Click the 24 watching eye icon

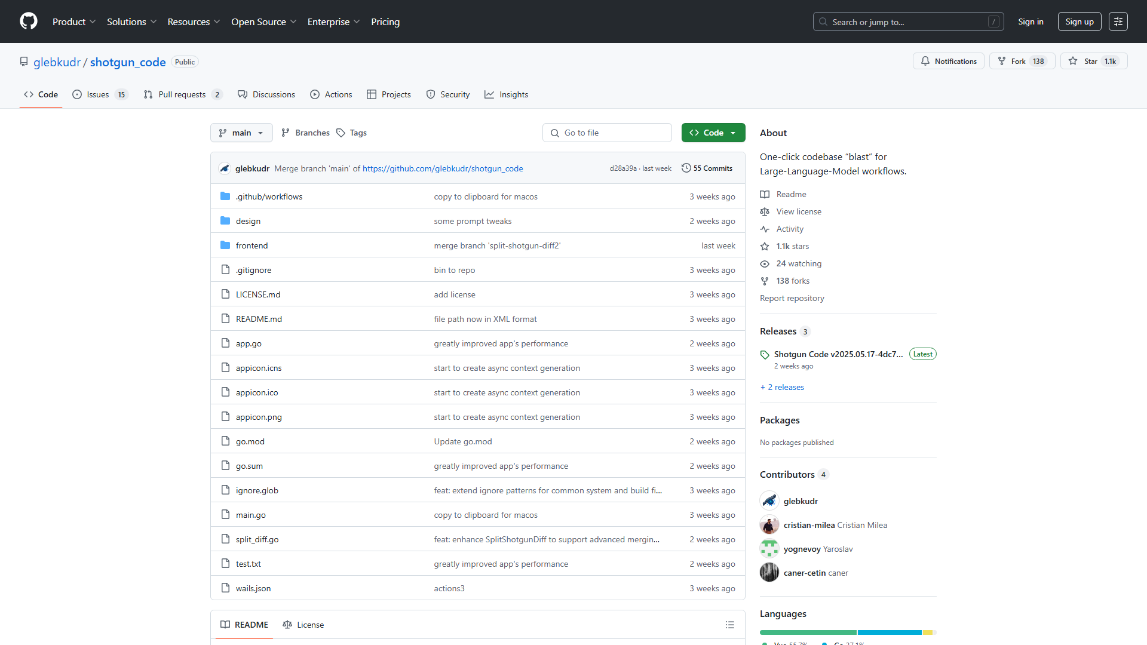(765, 263)
